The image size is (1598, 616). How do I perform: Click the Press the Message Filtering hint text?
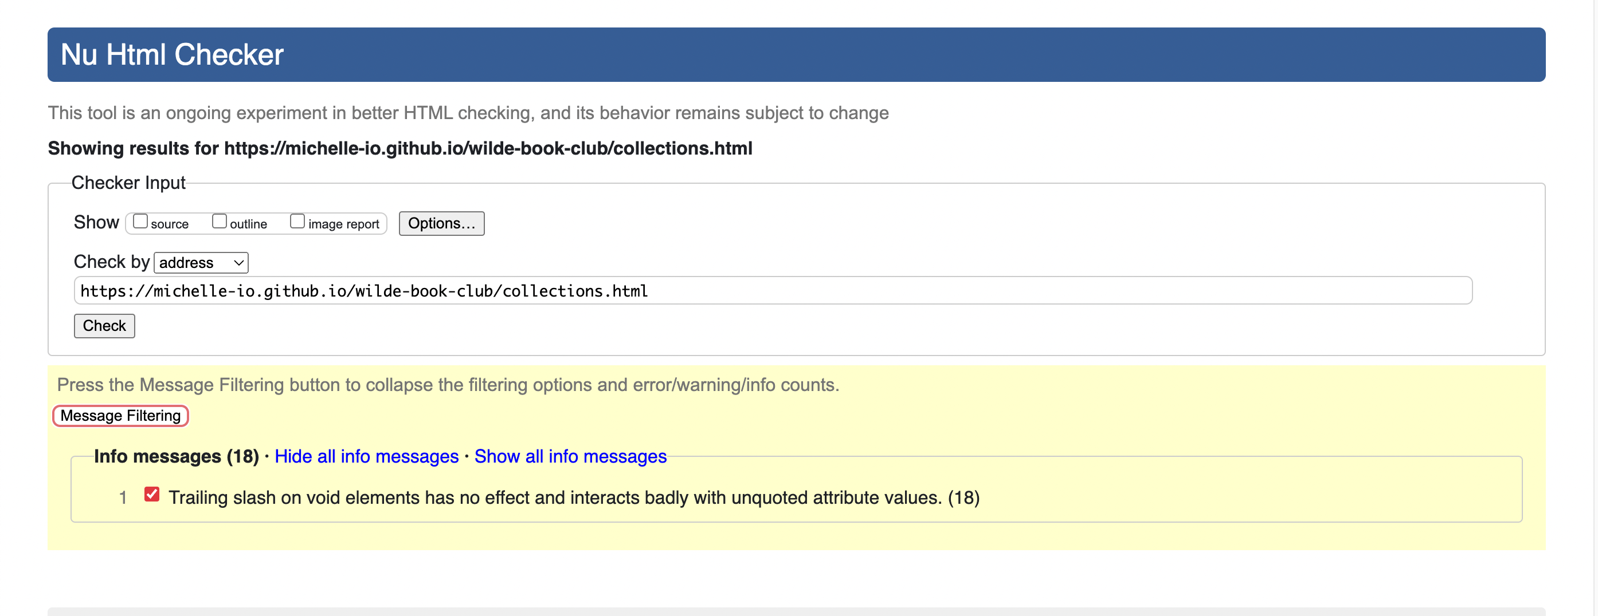point(448,385)
